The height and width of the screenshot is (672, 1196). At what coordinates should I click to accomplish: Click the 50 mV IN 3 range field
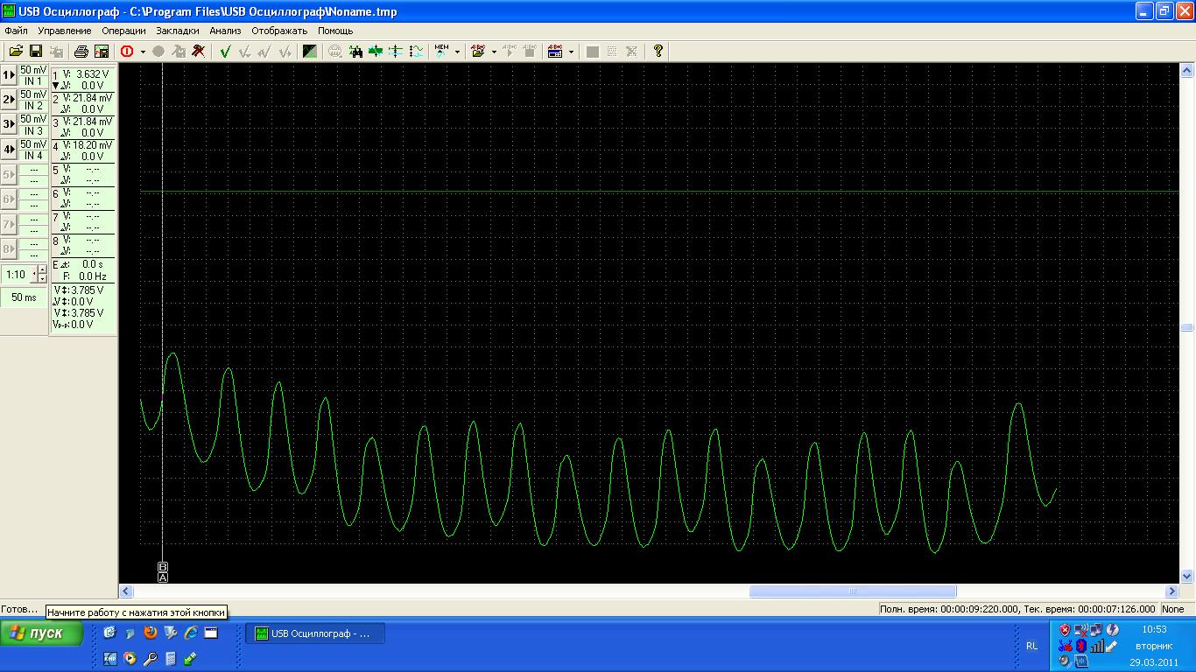coord(33,124)
